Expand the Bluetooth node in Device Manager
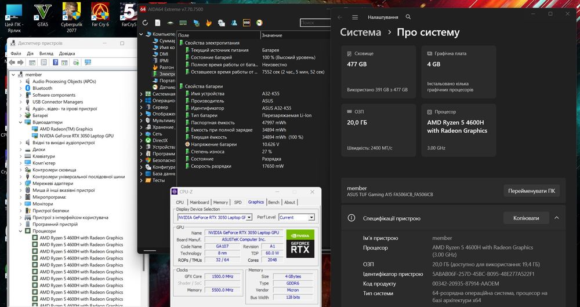Image resolution: width=580 pixels, height=307 pixels. [x=21, y=88]
